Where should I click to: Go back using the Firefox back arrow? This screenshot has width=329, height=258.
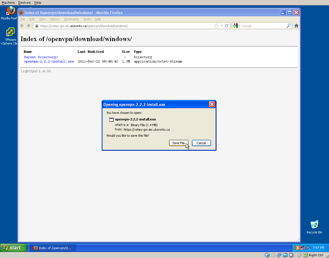pyautogui.click(x=22, y=26)
